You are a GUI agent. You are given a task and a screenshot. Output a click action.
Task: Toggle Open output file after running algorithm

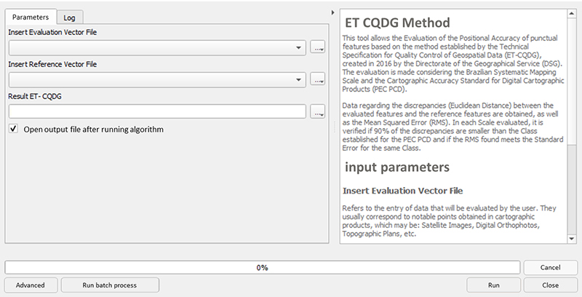tap(13, 130)
